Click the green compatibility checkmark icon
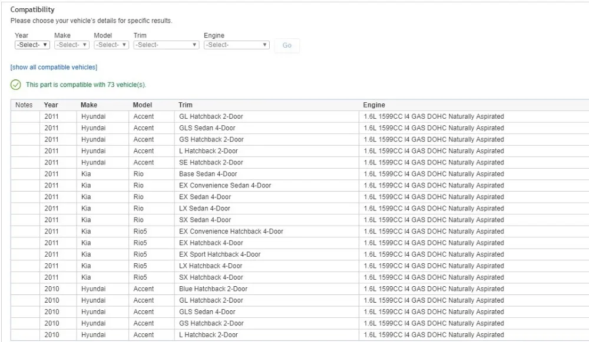The image size is (589, 342). tap(16, 85)
